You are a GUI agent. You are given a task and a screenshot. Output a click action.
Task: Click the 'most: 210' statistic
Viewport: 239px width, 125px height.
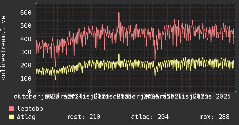point(83,117)
